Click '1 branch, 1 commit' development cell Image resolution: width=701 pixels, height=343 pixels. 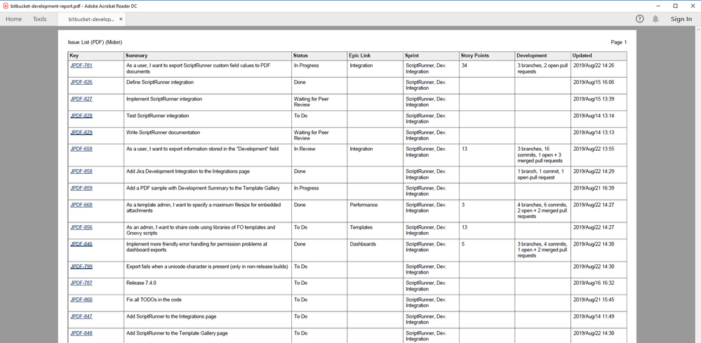[x=541, y=174]
